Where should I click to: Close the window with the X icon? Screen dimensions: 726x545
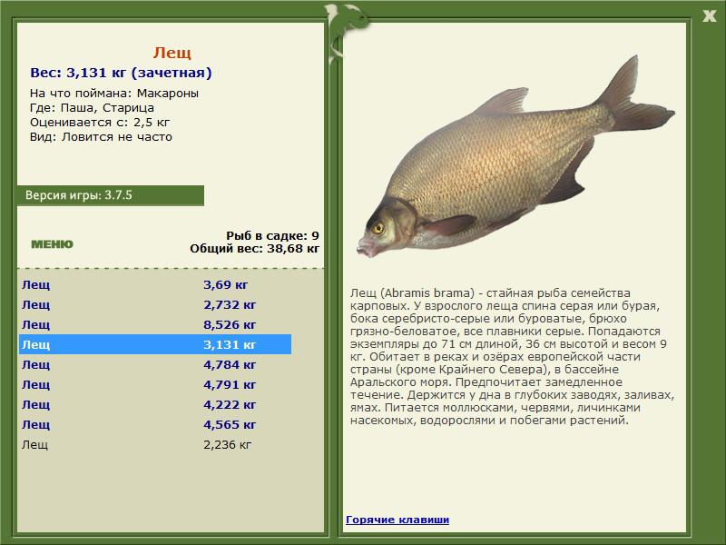click(709, 16)
